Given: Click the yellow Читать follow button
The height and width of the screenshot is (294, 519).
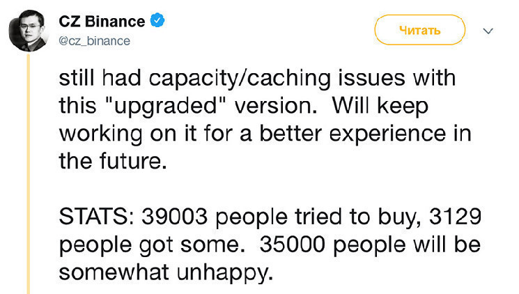Looking at the screenshot, I should 419,30.
